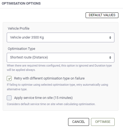Image resolution: width=123 pixels, height=128 pixels.
Task: Click the arrows icon beside Shortest route (Distance)
Action: pyautogui.click(x=110, y=58)
